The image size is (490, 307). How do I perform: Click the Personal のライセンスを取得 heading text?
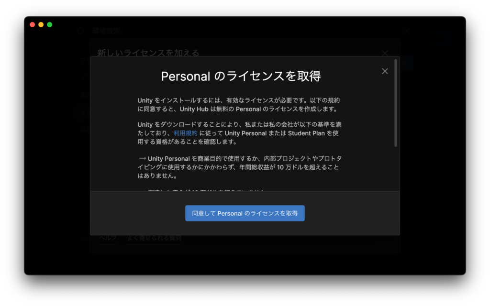pos(241,76)
